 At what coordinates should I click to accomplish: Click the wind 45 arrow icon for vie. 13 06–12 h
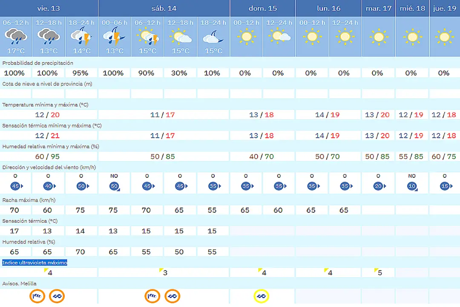[x=17, y=186]
